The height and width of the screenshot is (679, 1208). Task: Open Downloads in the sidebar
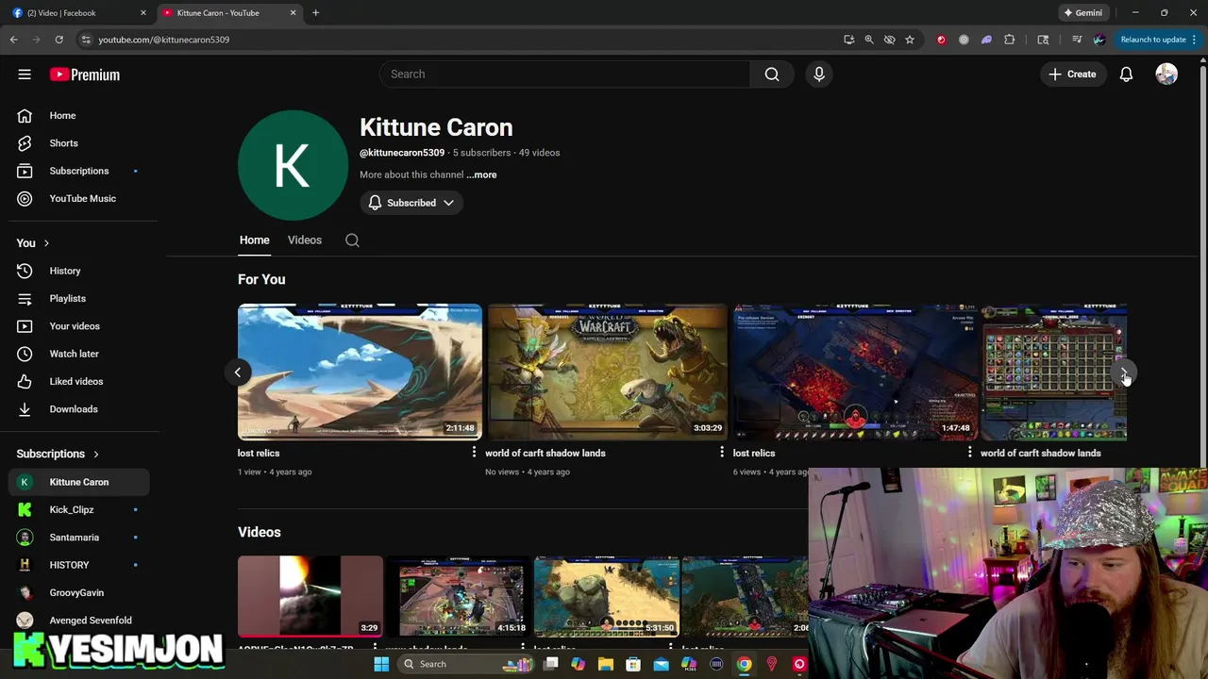[79, 409]
